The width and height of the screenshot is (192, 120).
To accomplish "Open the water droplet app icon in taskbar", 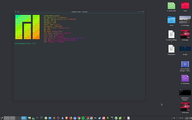I will [x=62, y=118].
